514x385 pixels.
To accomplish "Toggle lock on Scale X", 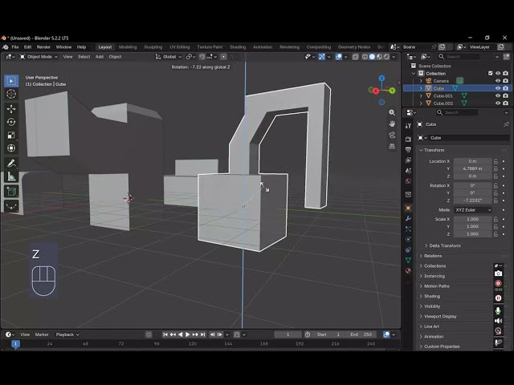I will tap(496, 219).
